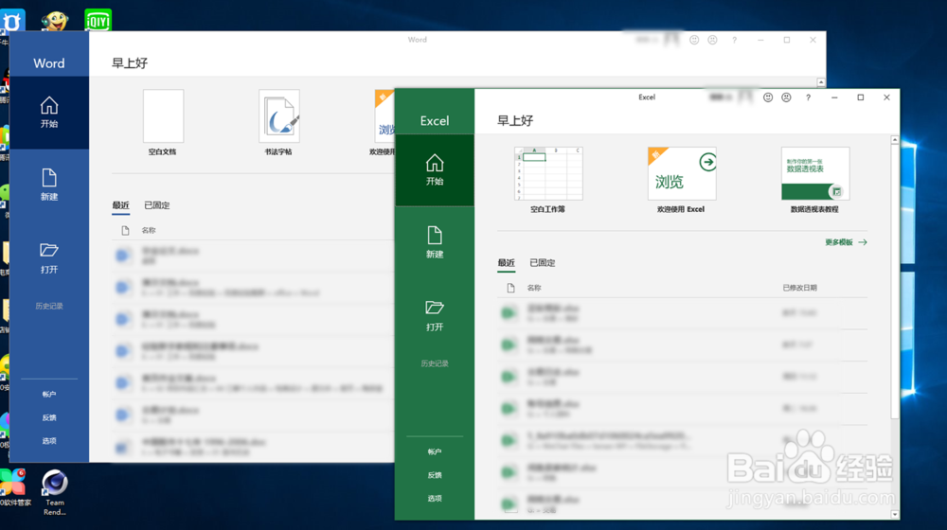
Task: Open the iQIYI desktop icon
Action: point(98,20)
